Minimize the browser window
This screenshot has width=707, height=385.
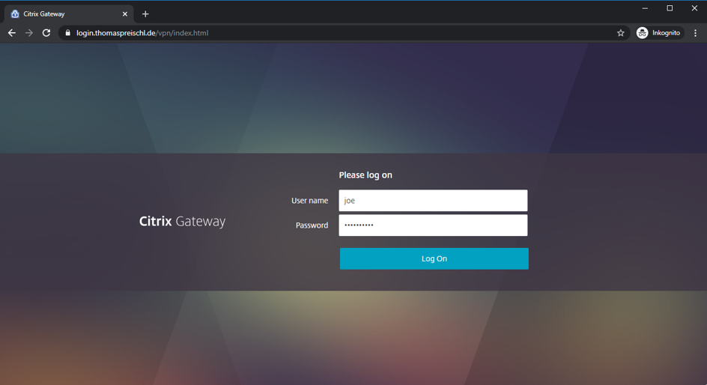[x=645, y=8]
